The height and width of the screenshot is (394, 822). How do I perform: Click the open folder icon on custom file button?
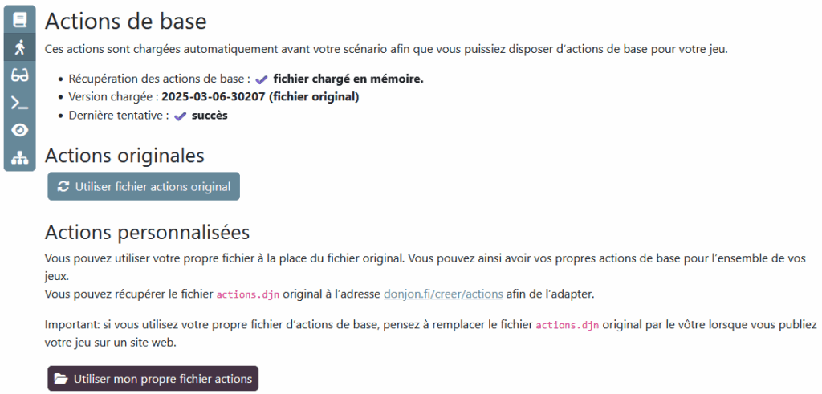click(61, 379)
